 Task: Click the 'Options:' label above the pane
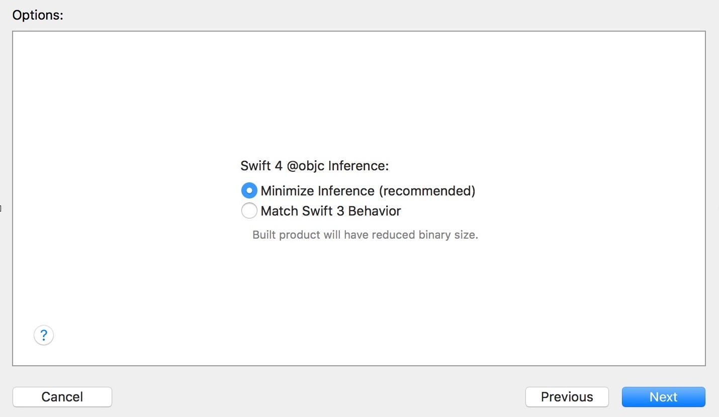38,15
